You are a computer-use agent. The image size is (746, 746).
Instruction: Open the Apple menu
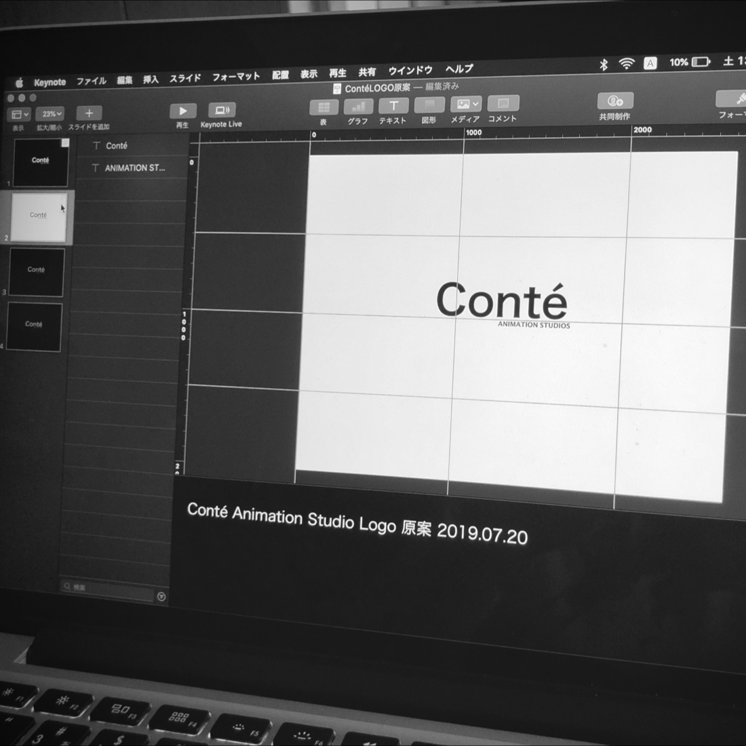point(19,83)
